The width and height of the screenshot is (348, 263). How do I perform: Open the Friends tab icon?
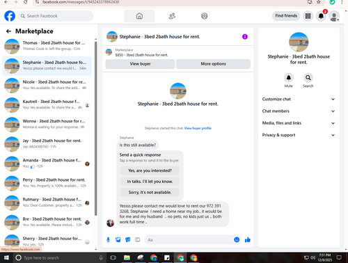coord(172,16)
